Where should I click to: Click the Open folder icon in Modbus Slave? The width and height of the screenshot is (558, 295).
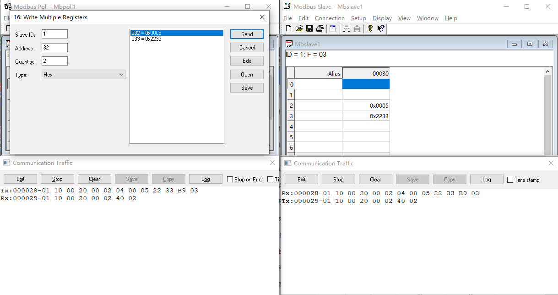(299, 28)
